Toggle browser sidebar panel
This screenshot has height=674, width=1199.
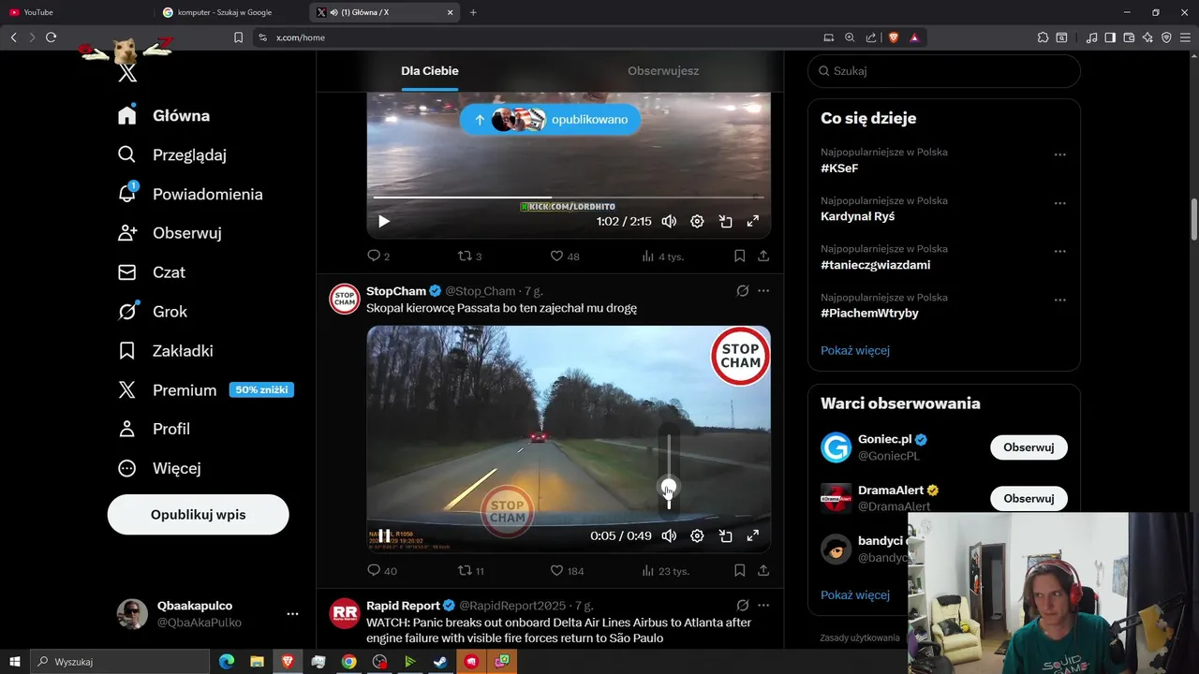click(1110, 37)
